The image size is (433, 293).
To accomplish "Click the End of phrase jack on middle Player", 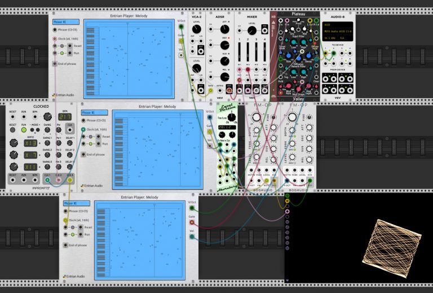I will tap(83, 155).
